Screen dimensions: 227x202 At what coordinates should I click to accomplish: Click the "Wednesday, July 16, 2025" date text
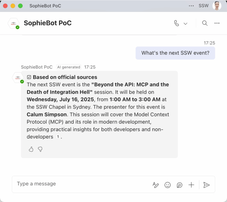(60, 100)
